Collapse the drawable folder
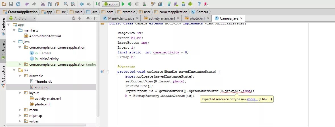335x127 pixels. pos(20,76)
